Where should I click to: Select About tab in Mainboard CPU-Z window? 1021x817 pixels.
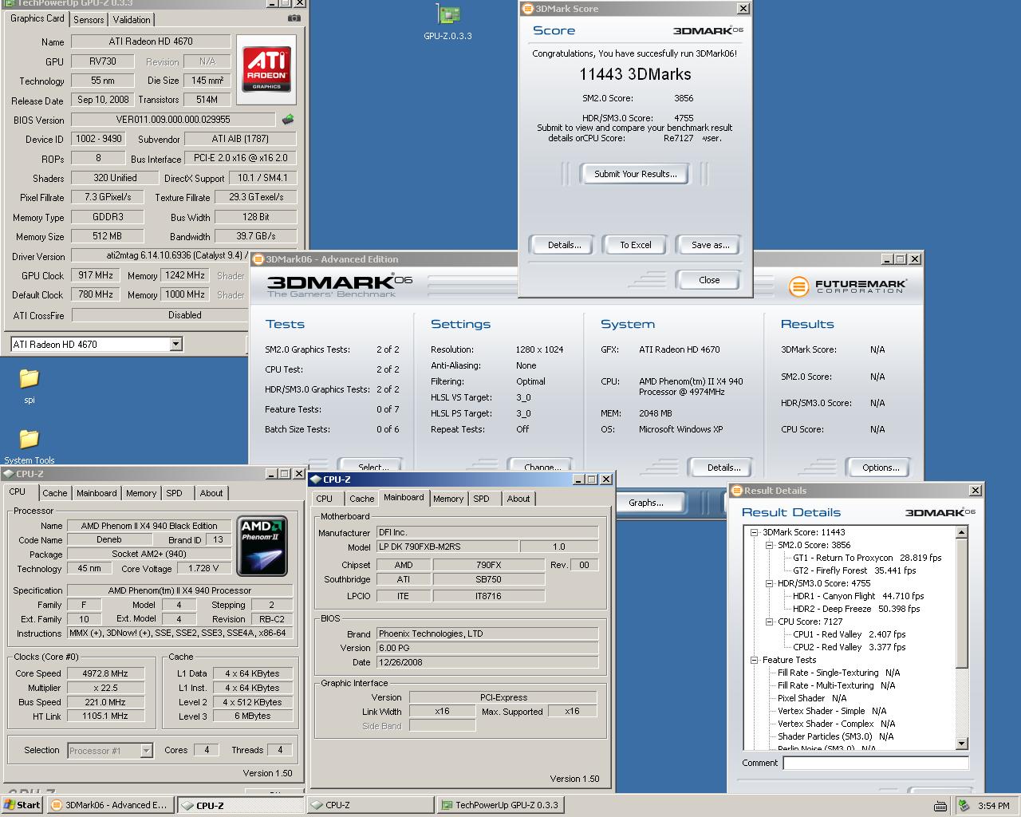point(518,499)
